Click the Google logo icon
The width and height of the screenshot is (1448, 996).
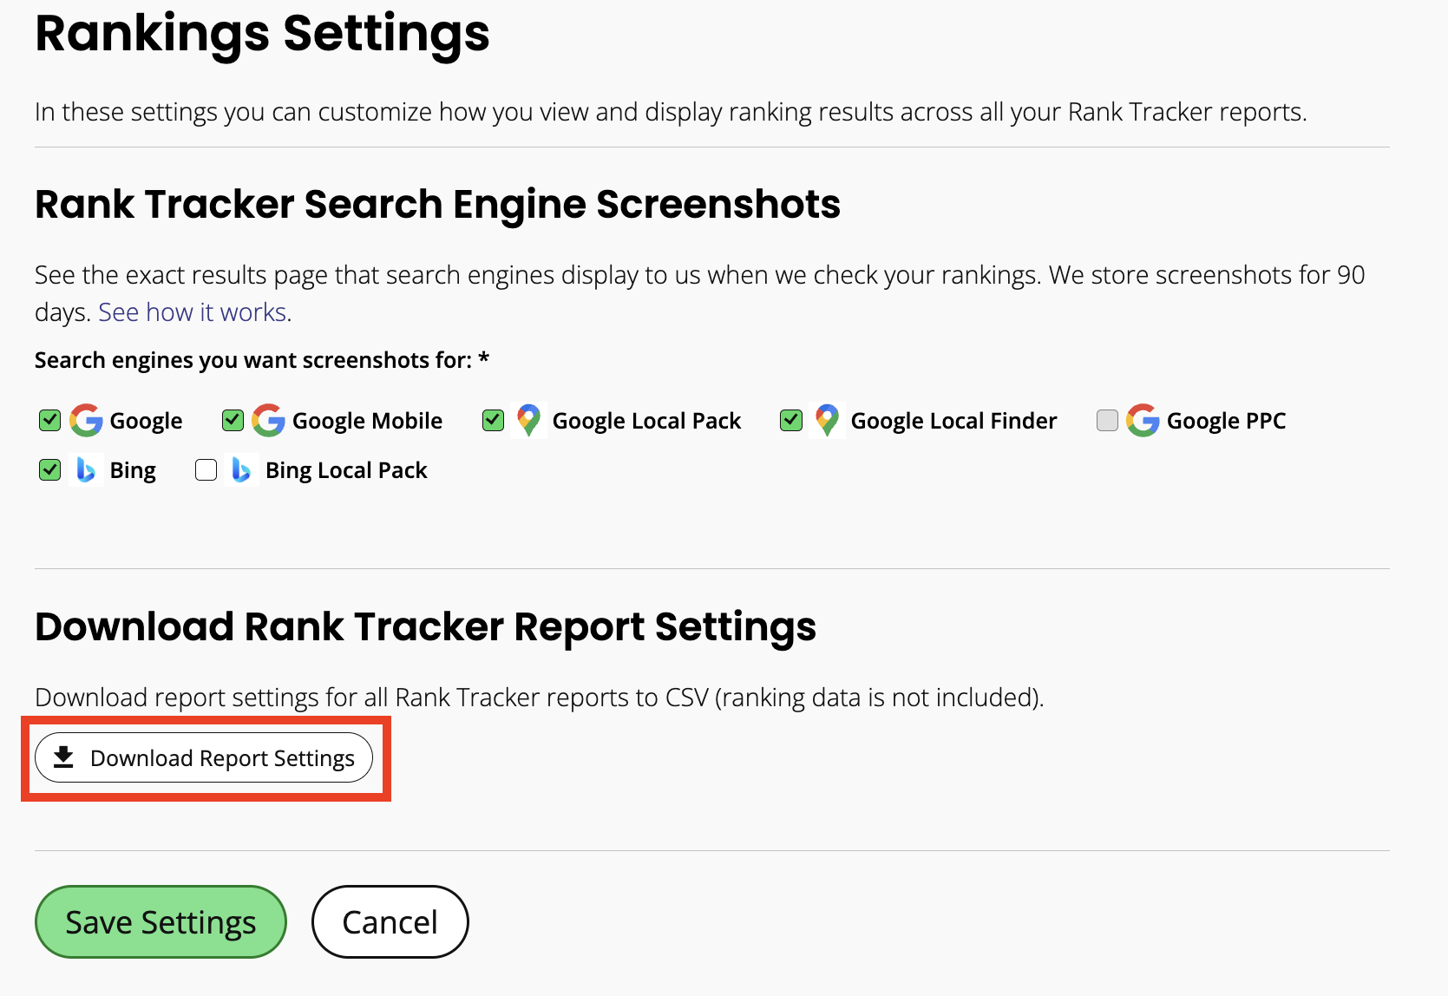[x=86, y=421]
